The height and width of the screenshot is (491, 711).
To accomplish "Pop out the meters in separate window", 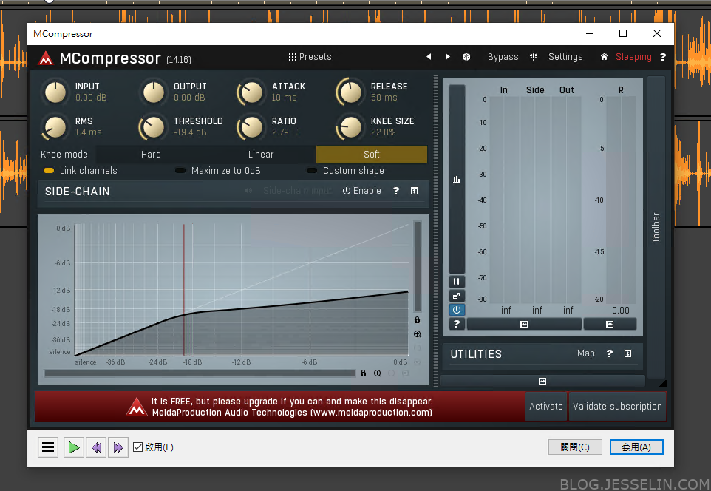I will click(x=457, y=296).
